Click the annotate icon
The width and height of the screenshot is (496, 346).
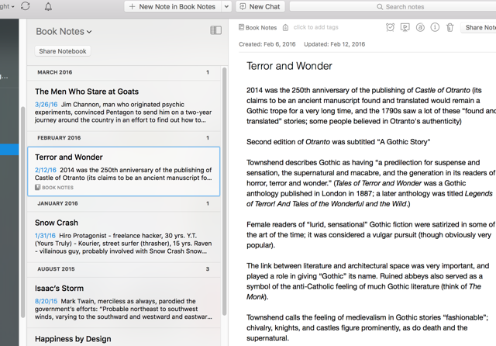pos(420,28)
